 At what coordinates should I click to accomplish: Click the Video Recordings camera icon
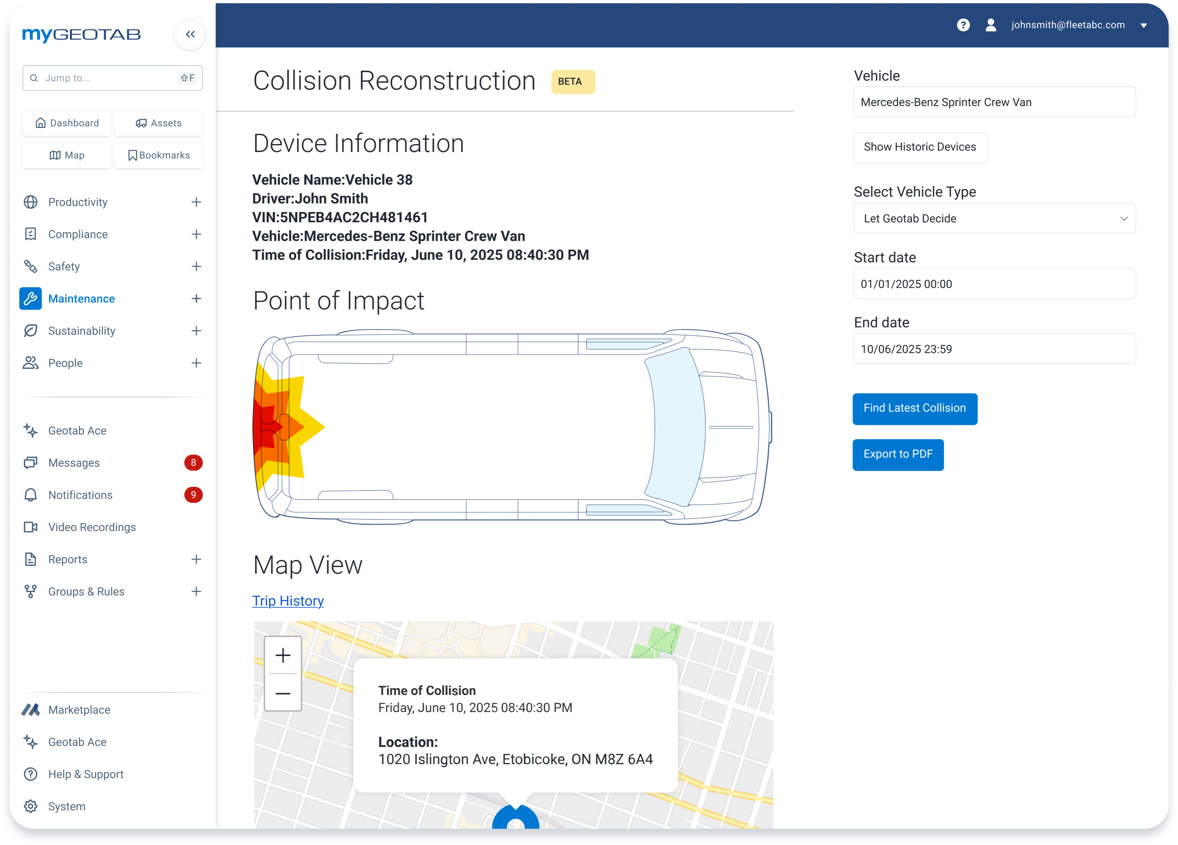[31, 527]
